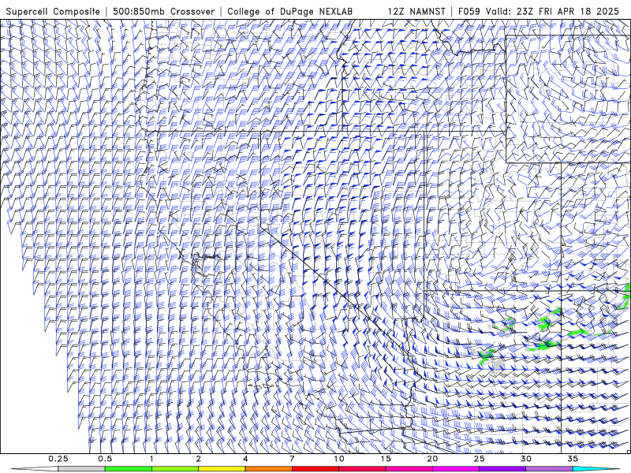This screenshot has height=473, width=631.
Task: Click the '0.5' scale label
Action: point(105,459)
